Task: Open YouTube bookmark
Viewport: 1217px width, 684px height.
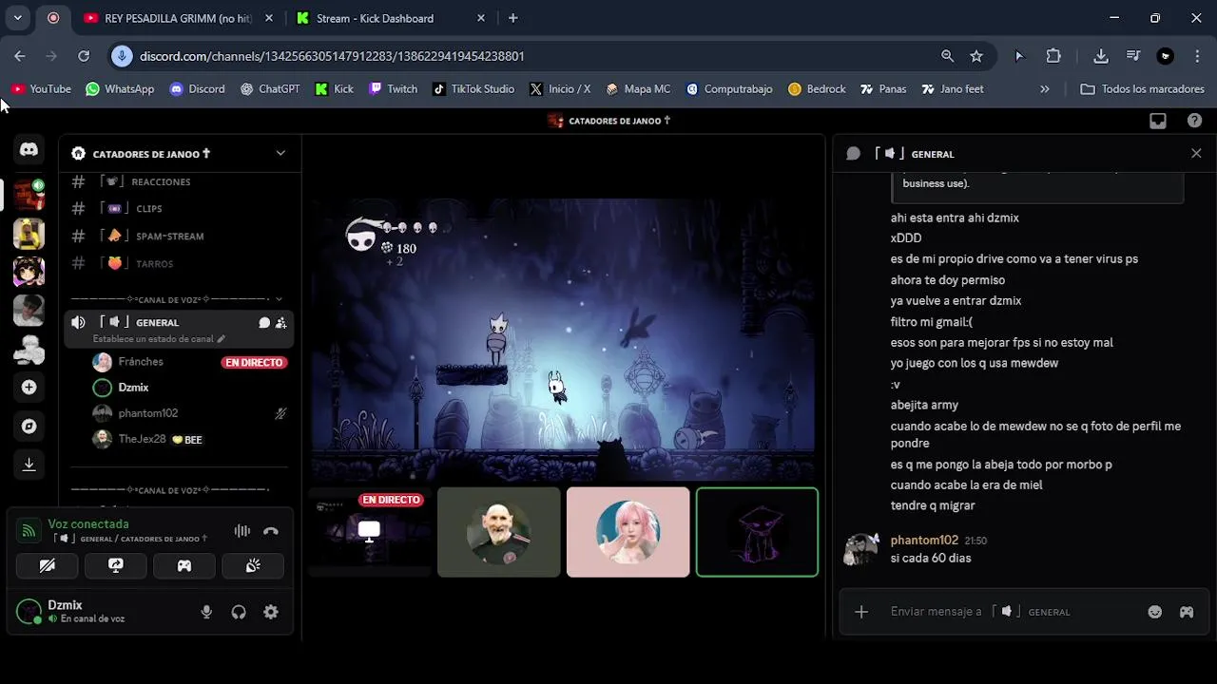Action: (41, 88)
